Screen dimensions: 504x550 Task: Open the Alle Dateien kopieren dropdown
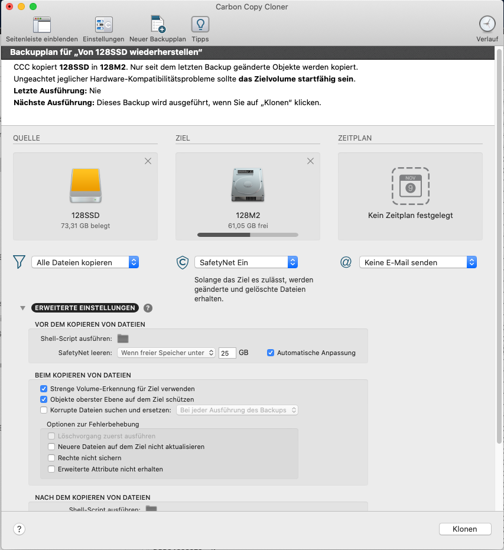click(x=85, y=262)
